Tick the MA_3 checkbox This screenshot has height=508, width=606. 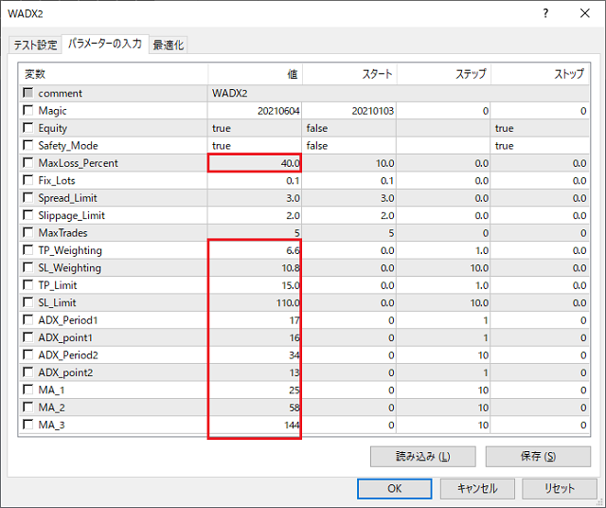click(28, 425)
